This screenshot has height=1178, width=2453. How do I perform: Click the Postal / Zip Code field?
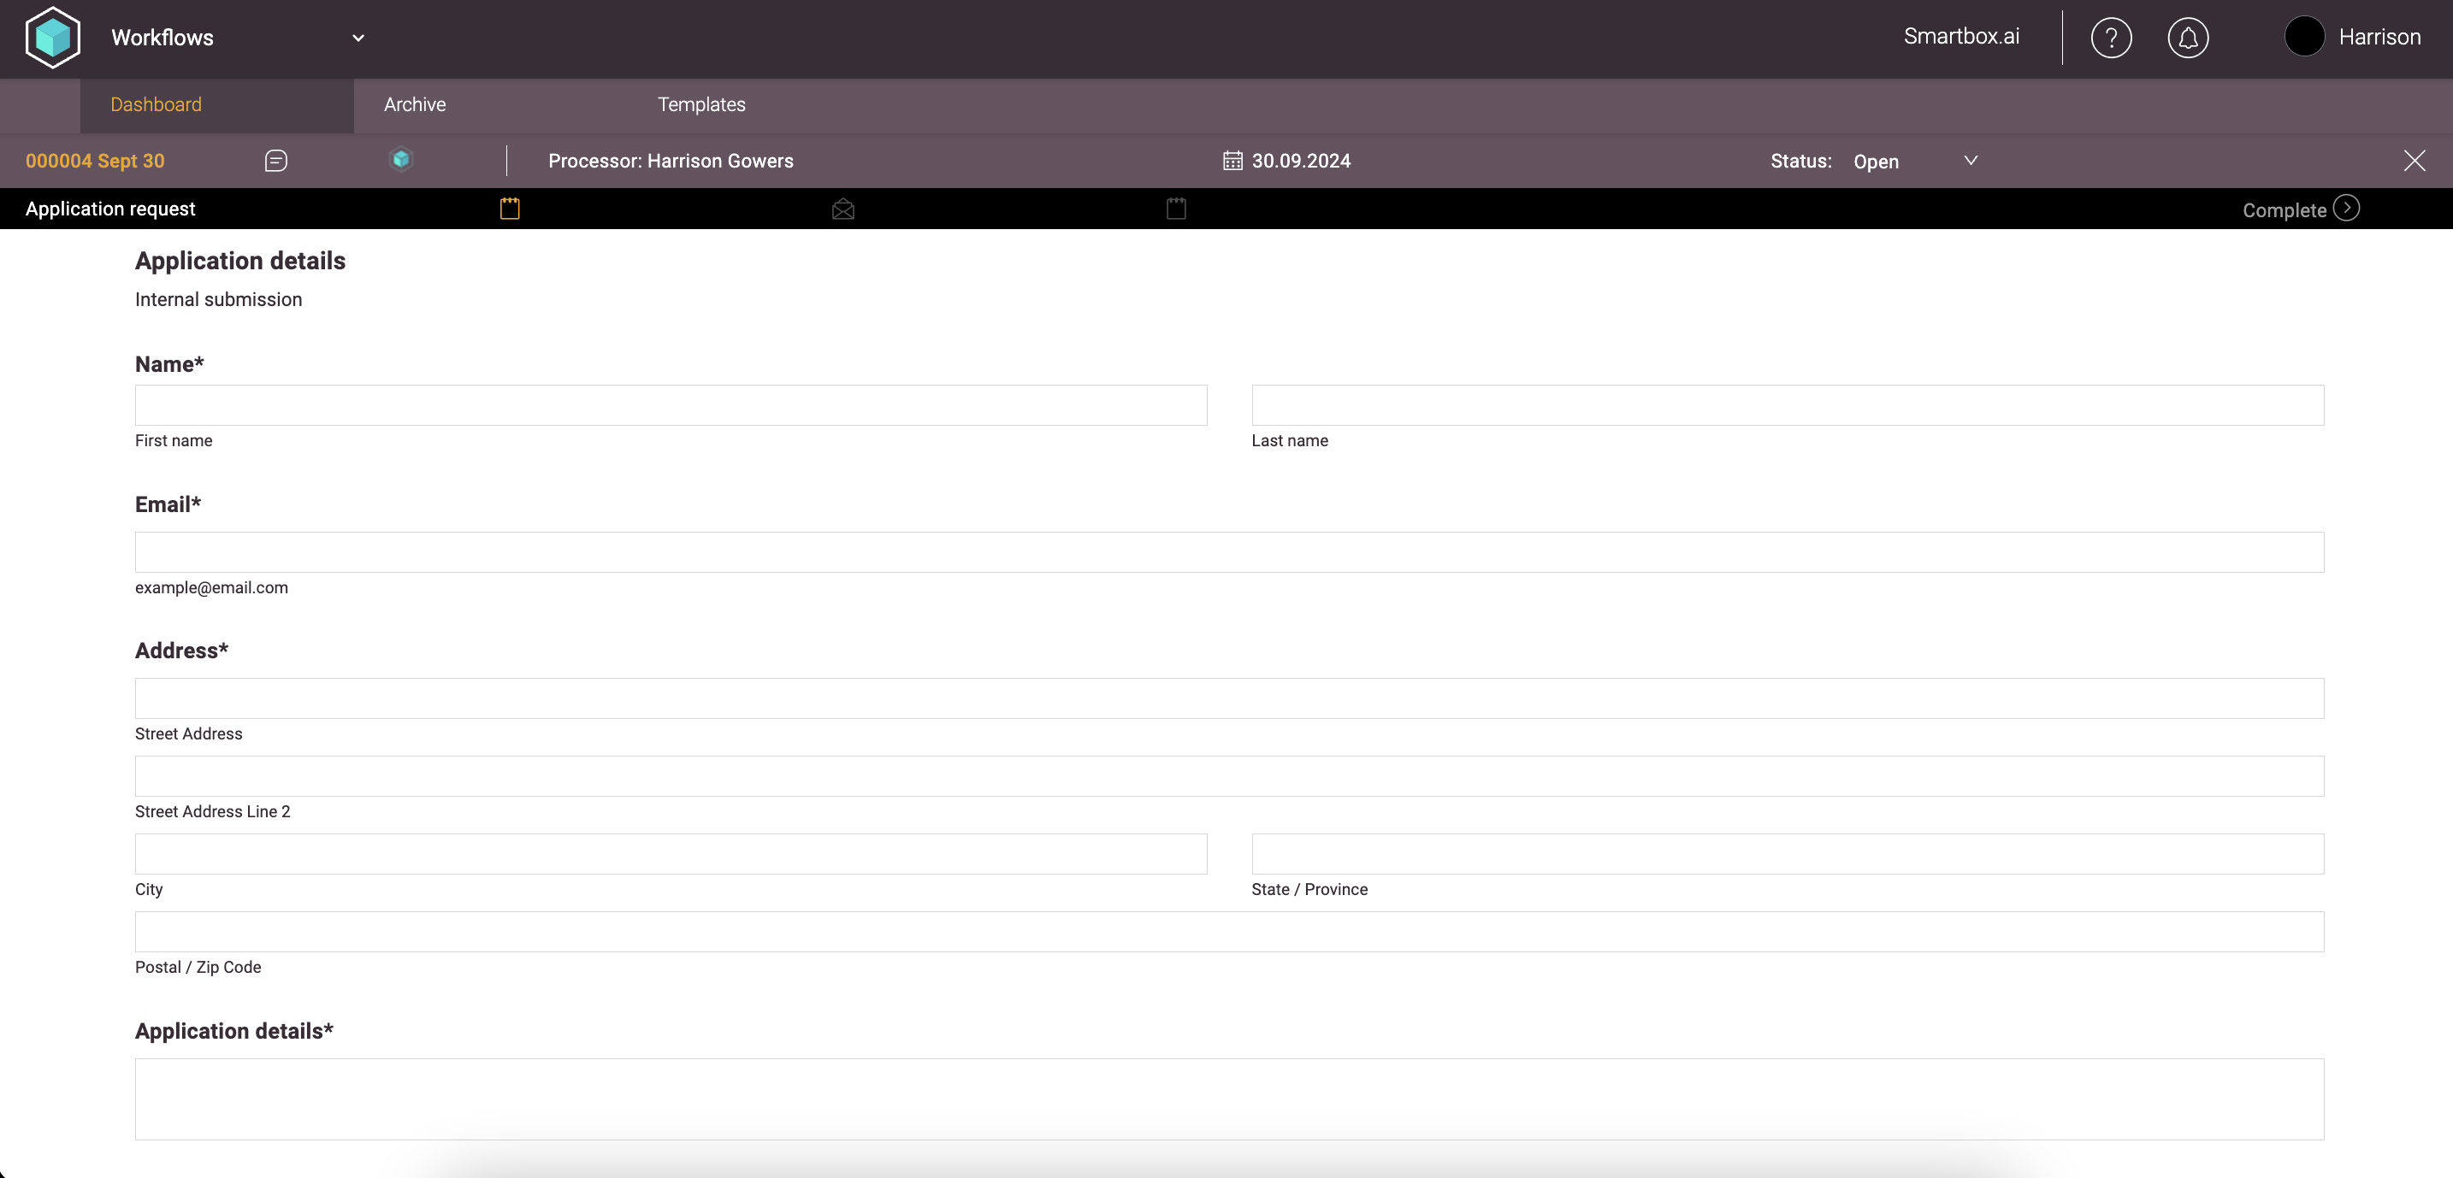click(1228, 932)
